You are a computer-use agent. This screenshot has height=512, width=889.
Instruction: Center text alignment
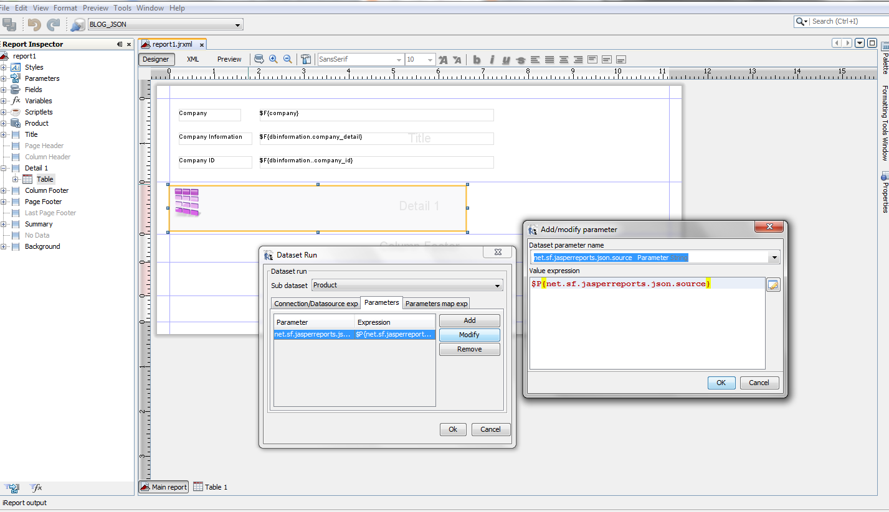click(x=564, y=60)
